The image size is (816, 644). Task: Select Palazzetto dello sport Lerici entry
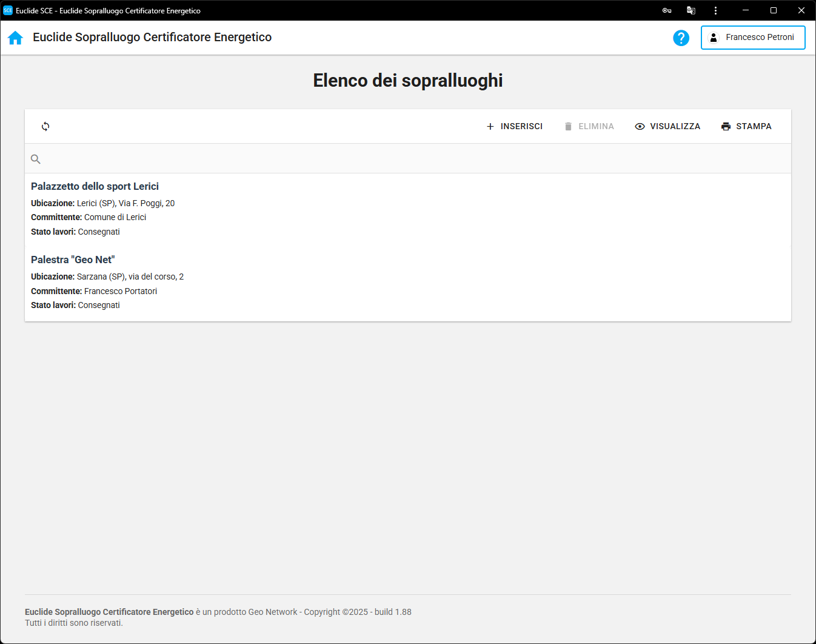click(x=95, y=187)
